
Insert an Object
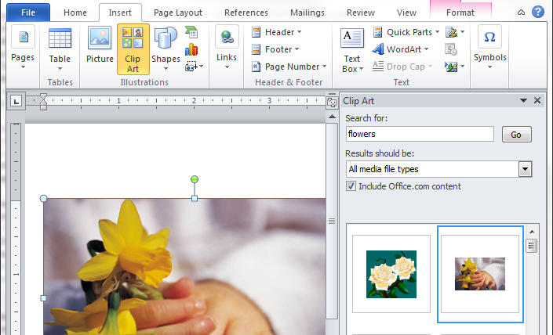pos(455,67)
